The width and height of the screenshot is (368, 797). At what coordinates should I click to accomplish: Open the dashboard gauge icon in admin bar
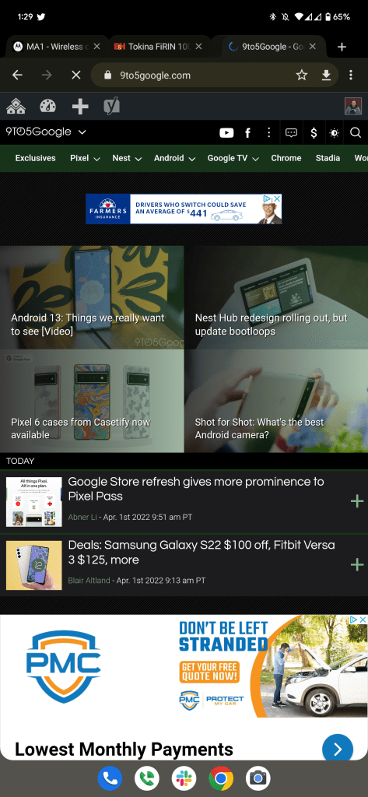pos(47,106)
